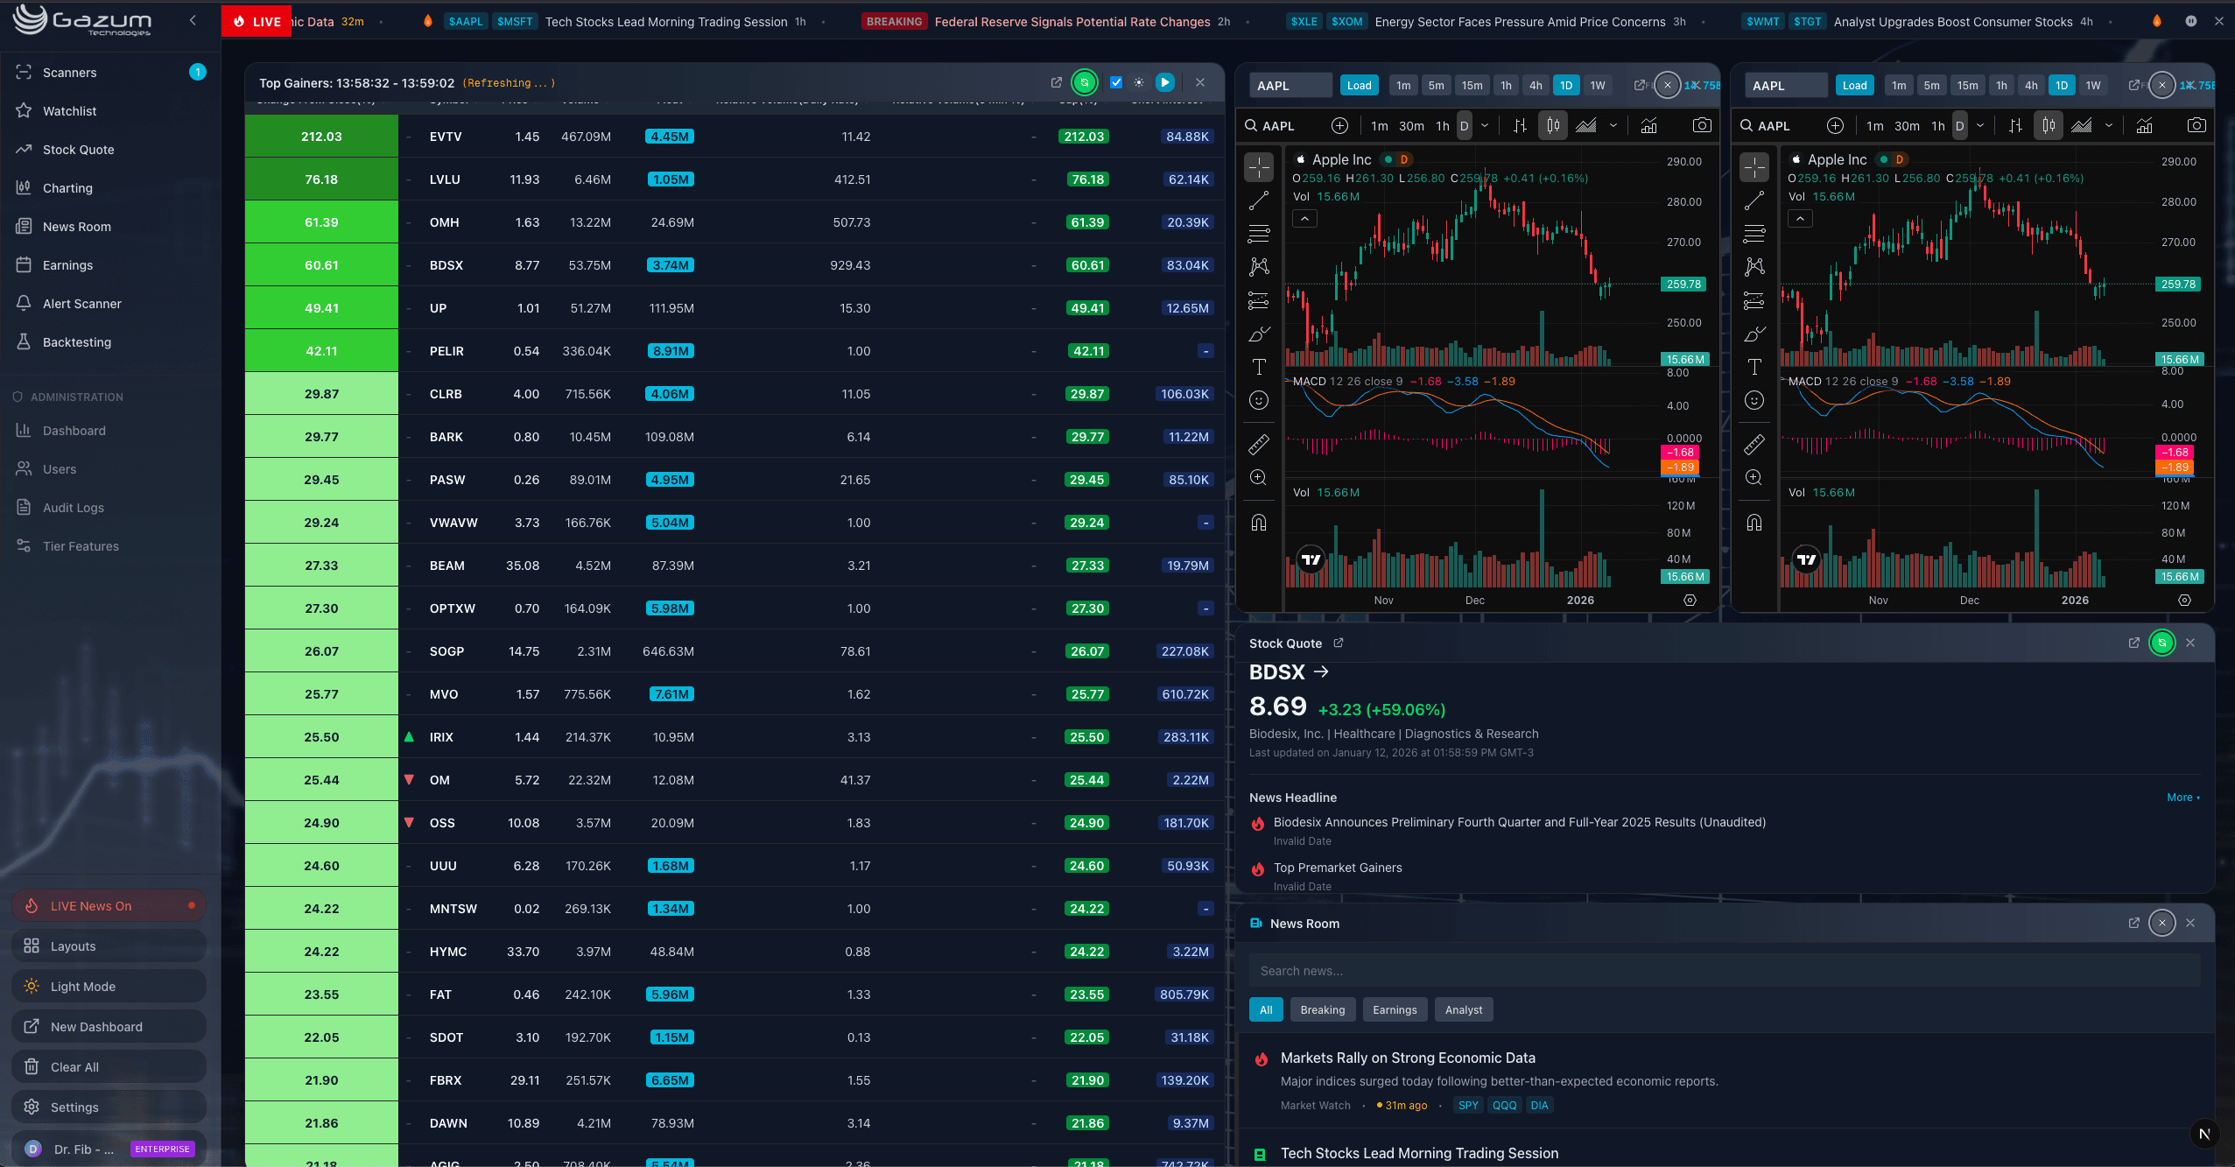Screen dimensions: 2235x1167
Task: Open Alert Scanner from sidebar
Action: click(x=110, y=303)
